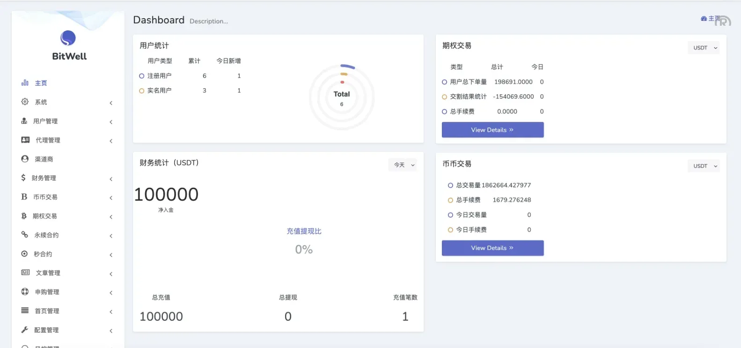Click the Total donut chart center

pos(342,97)
